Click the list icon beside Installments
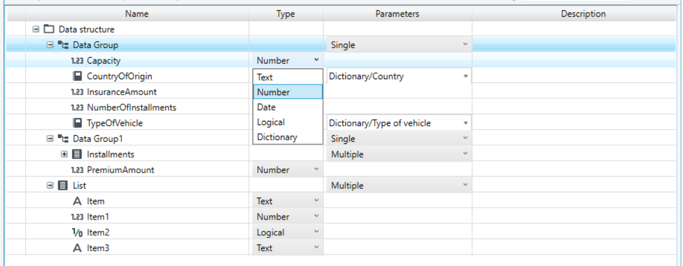Image resolution: width=683 pixels, height=266 pixels. point(77,154)
